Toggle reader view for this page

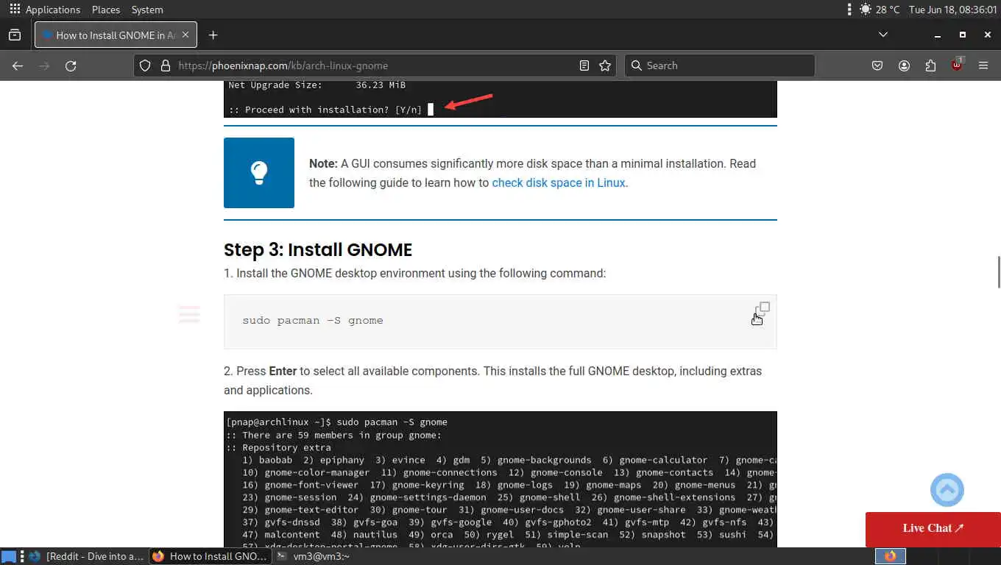[x=584, y=65]
